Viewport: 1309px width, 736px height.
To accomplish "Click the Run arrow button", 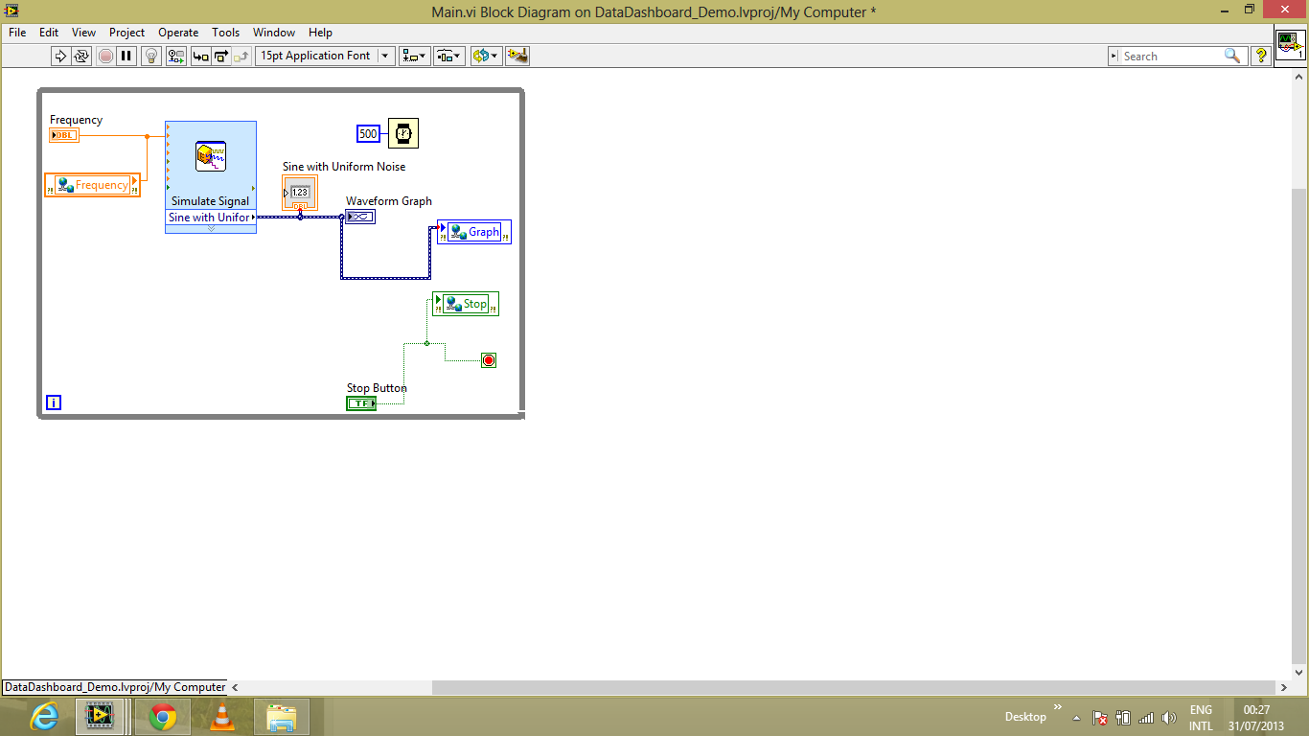I will point(60,56).
